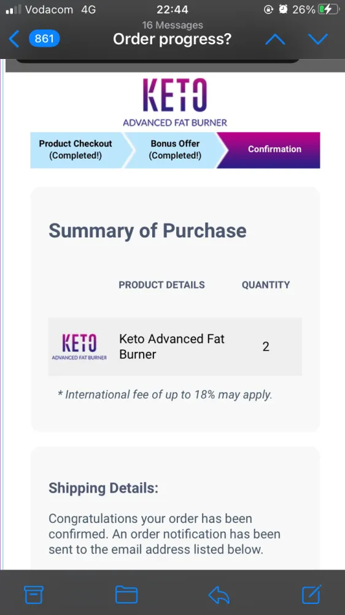Tap the 16 Messages thread count
345x615 pixels.
[x=172, y=25]
